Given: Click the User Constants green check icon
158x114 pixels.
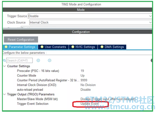Looking at the screenshot, I should click(42, 47).
